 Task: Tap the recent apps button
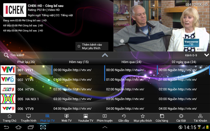pyautogui.click(x=31, y=127)
